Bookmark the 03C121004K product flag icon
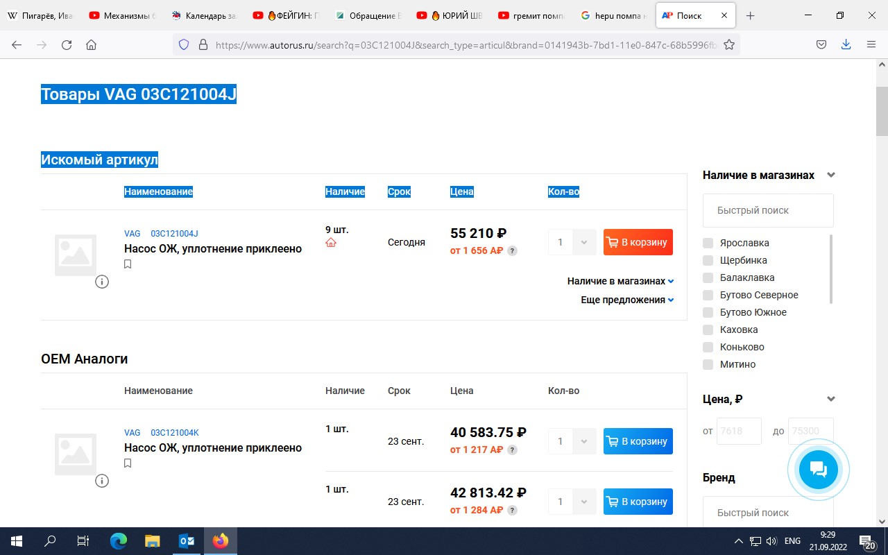The height and width of the screenshot is (555, 888). [128, 463]
